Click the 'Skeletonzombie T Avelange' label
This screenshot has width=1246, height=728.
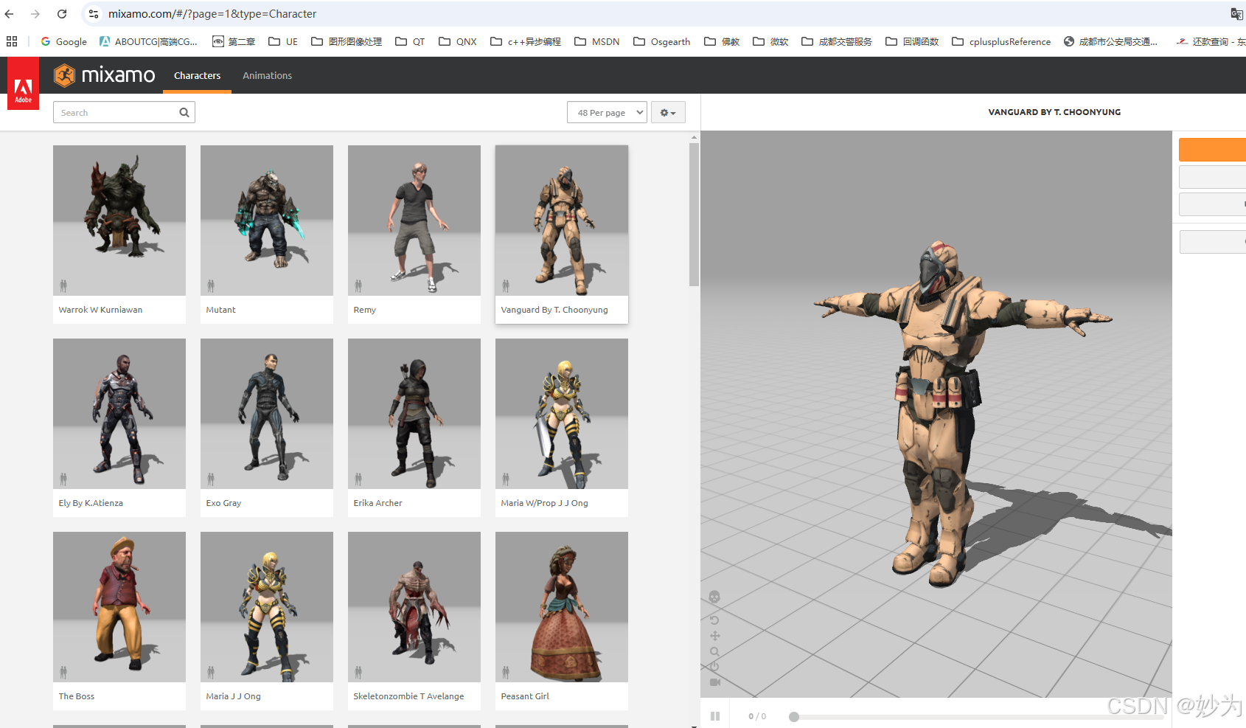[408, 696]
